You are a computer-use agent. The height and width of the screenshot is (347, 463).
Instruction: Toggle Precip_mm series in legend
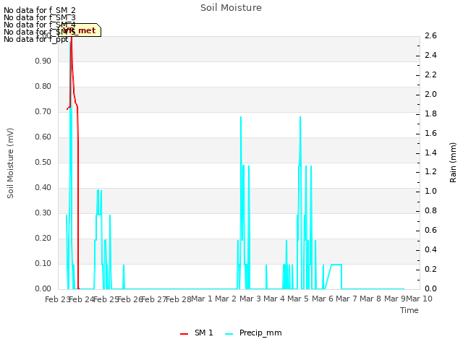[x=253, y=333]
